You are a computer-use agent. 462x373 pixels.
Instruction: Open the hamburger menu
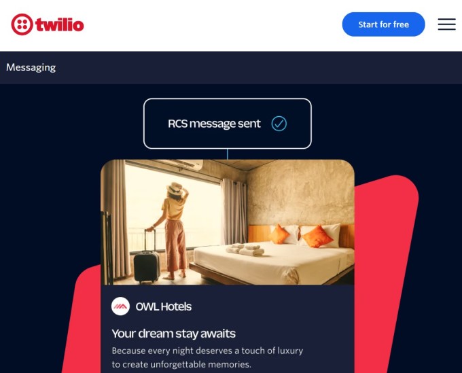(x=446, y=24)
